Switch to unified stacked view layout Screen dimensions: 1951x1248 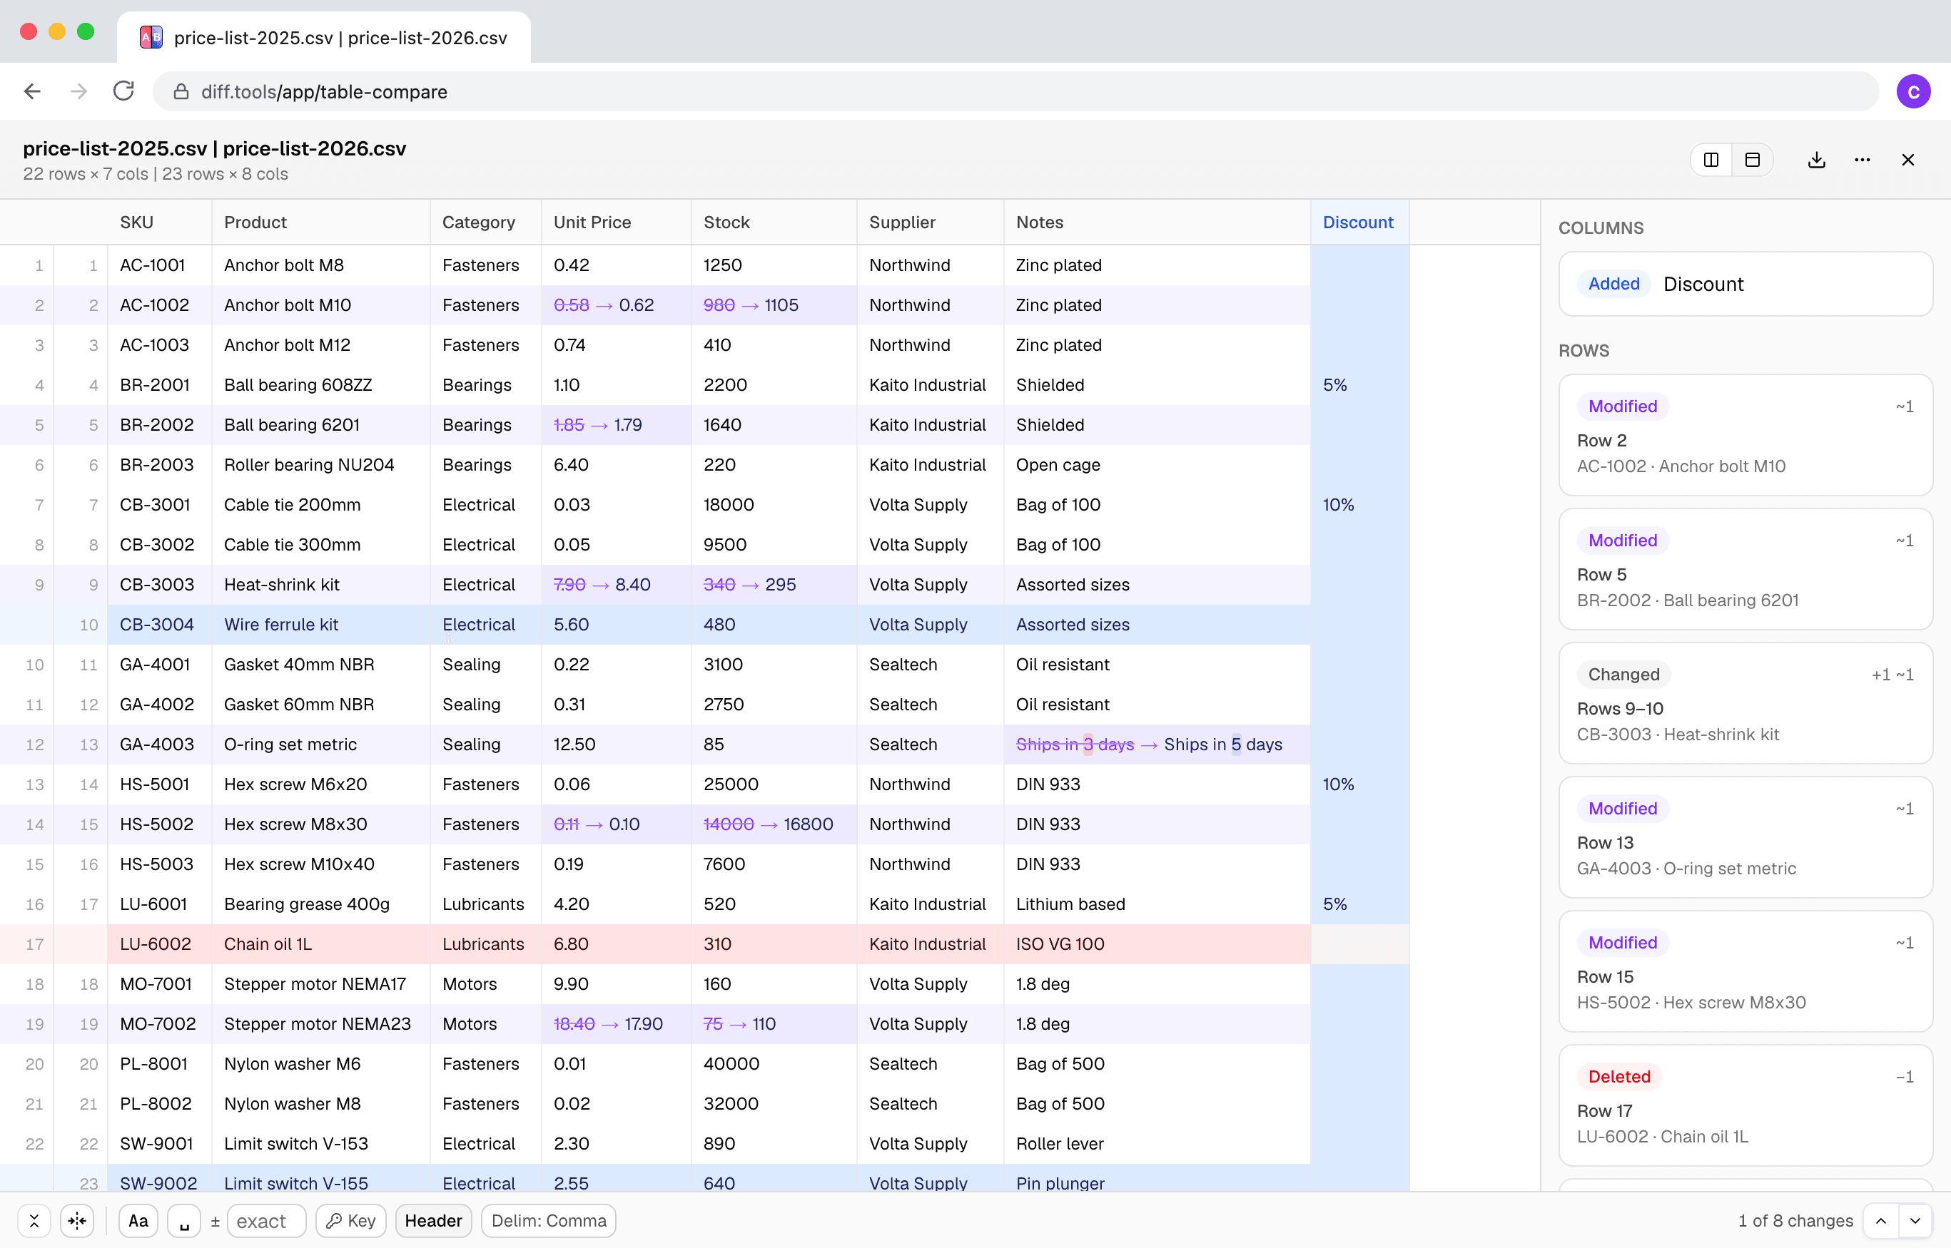pyautogui.click(x=1753, y=160)
